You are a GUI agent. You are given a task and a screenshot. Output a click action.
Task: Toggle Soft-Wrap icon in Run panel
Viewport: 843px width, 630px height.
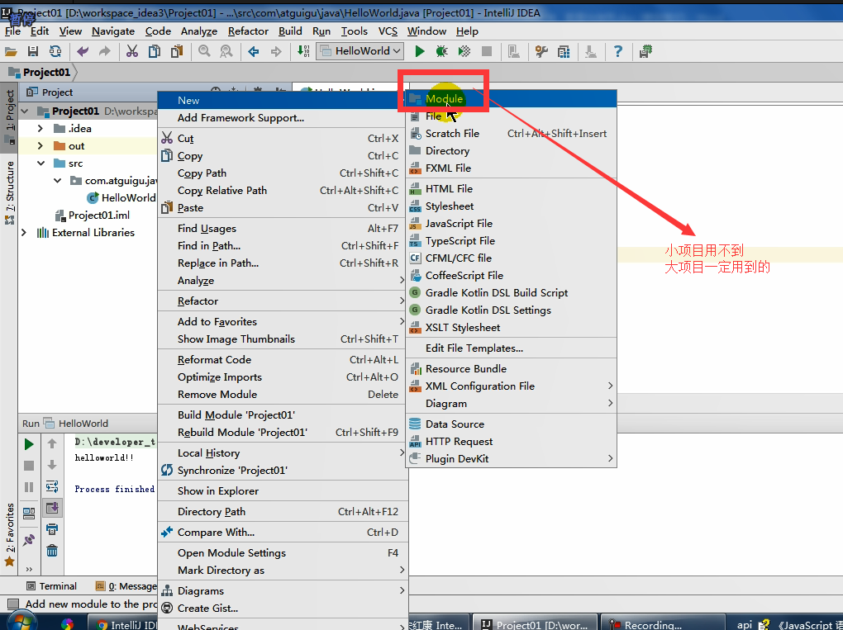point(51,486)
